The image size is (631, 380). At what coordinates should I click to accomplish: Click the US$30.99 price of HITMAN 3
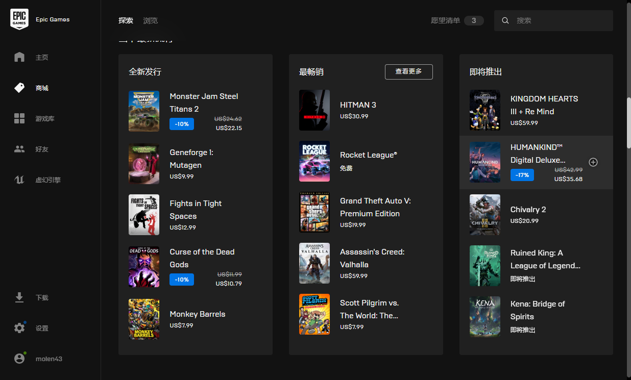coord(354,116)
